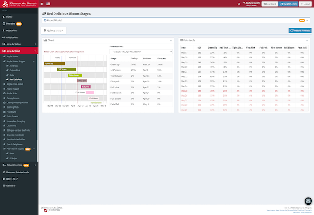
Task: Click the About Model info icon
Action: click(44, 20)
